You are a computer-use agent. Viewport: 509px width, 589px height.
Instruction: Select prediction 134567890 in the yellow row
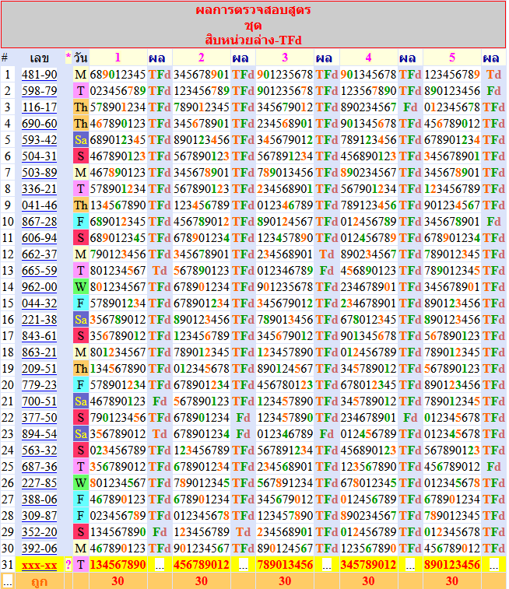[x=118, y=565]
